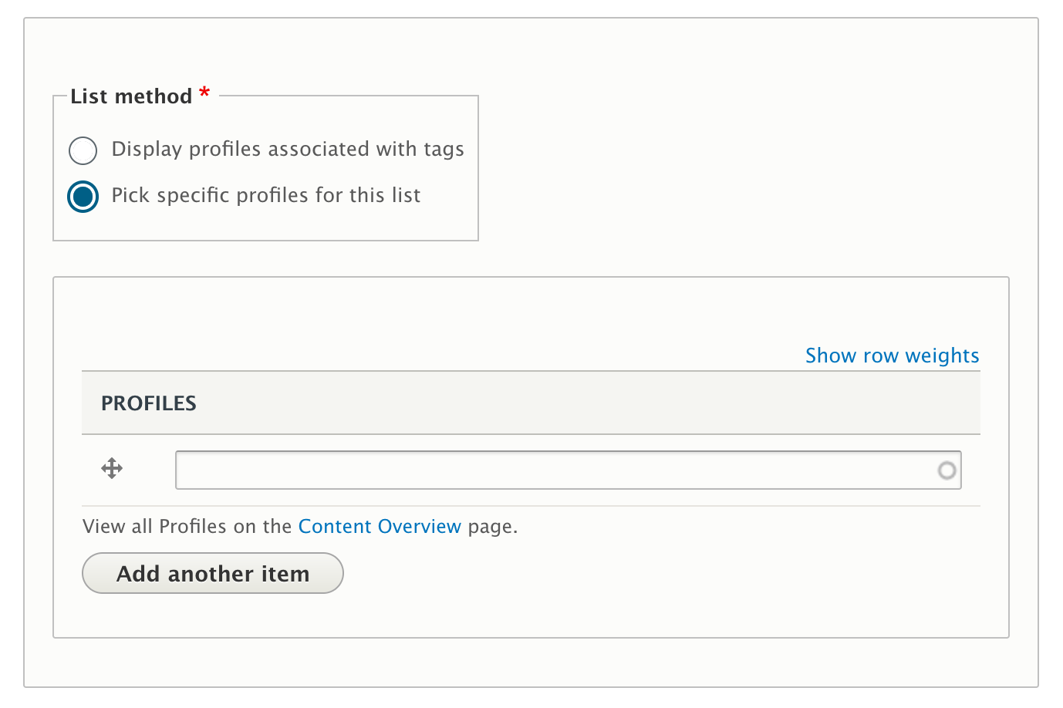
Task: Click the word "page." after Content Overview
Action: click(493, 527)
